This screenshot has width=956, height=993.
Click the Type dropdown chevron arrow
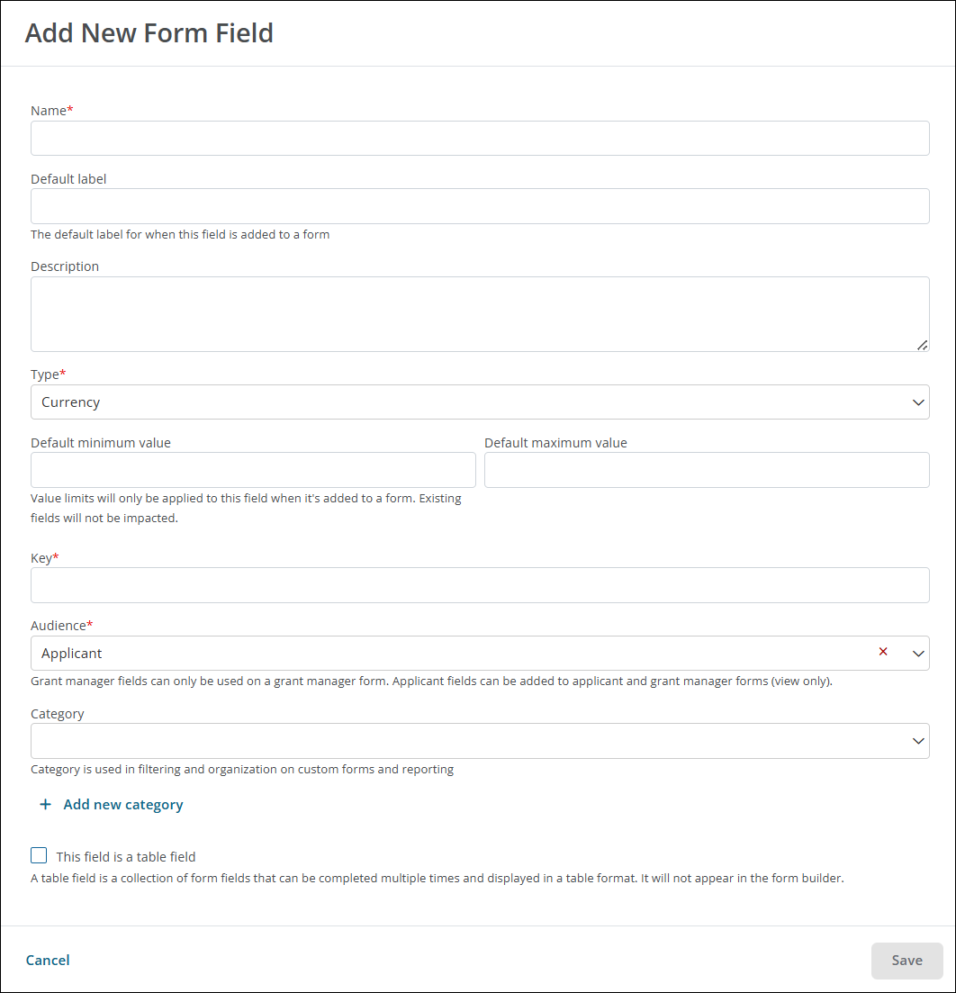[x=918, y=402]
